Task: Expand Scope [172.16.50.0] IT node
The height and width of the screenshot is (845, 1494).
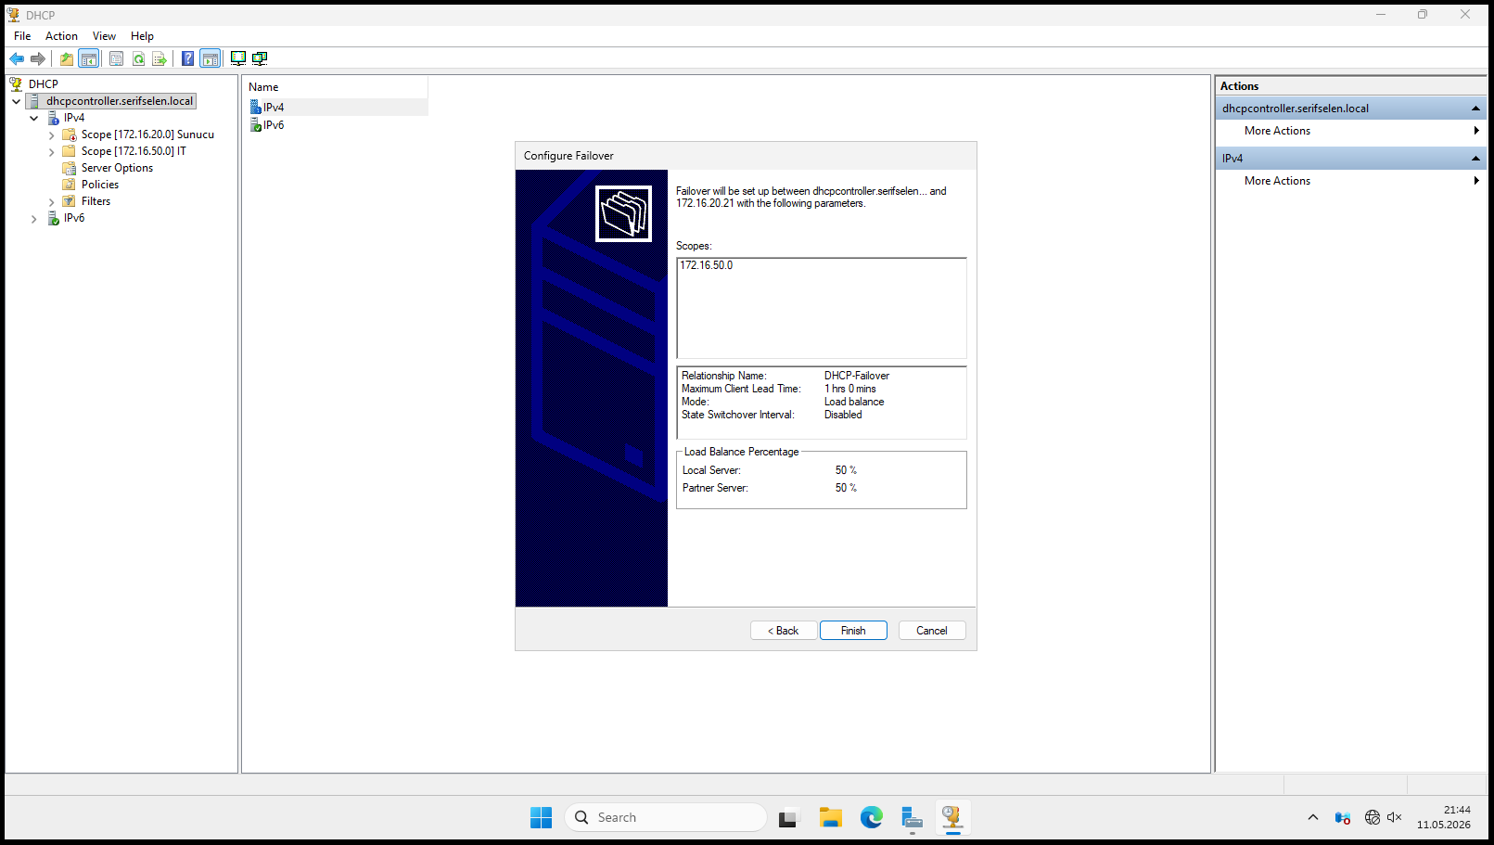Action: pyautogui.click(x=52, y=152)
